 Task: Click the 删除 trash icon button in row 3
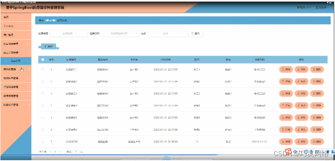[317, 94]
